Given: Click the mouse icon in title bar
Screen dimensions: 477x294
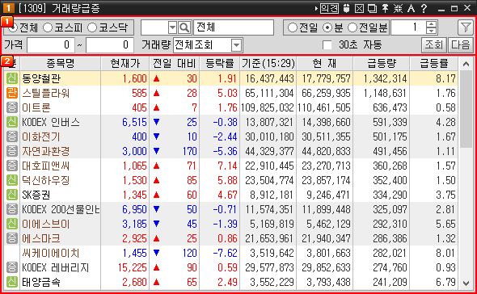Looking at the screenshot, I should pyautogui.click(x=346, y=8).
